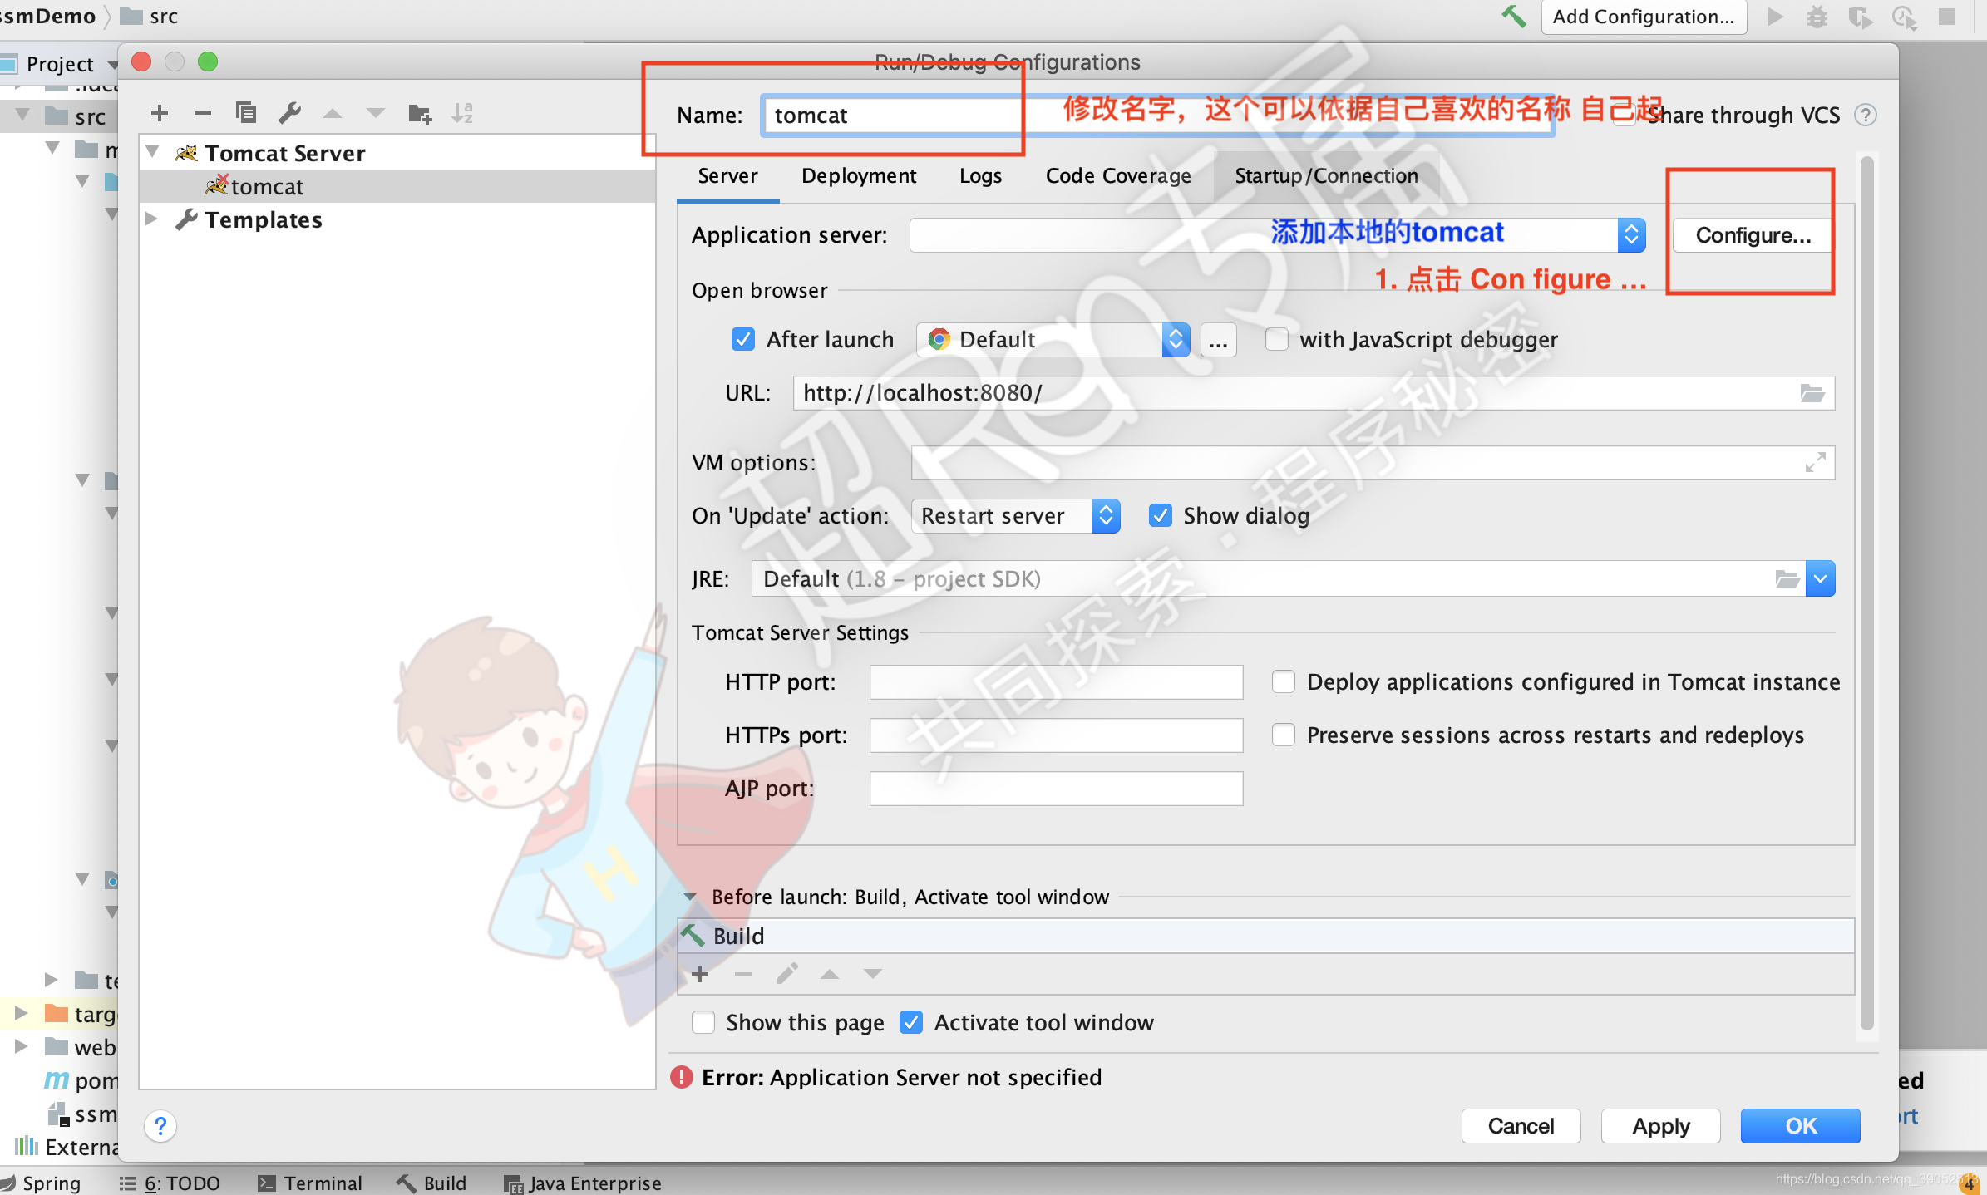The height and width of the screenshot is (1195, 1987).
Task: Enable Deploy applications configured in Tomcat instance
Action: [x=1283, y=681]
